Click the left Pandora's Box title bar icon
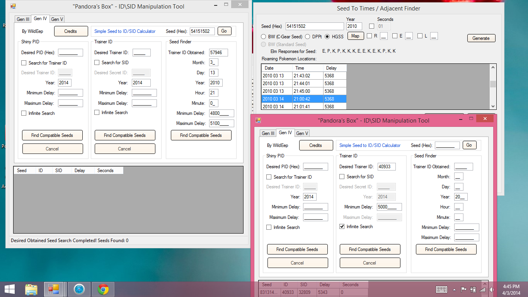This screenshot has width=528, height=297. (13, 6)
